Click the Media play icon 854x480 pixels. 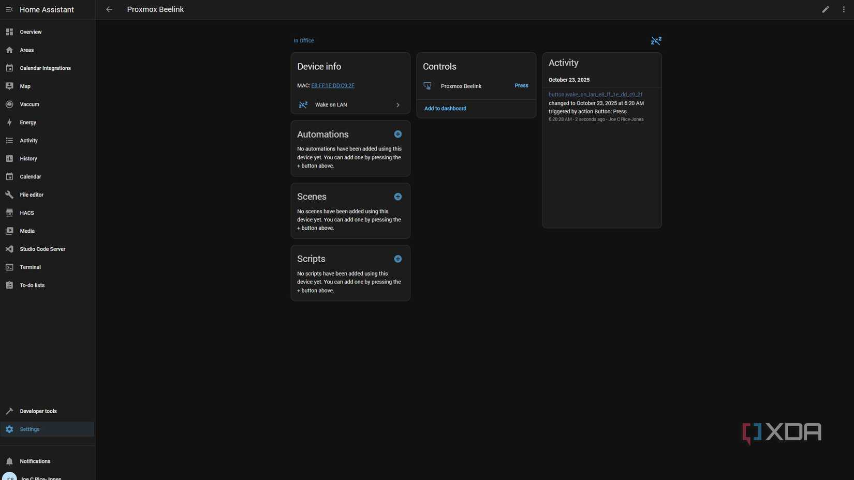[9, 231]
